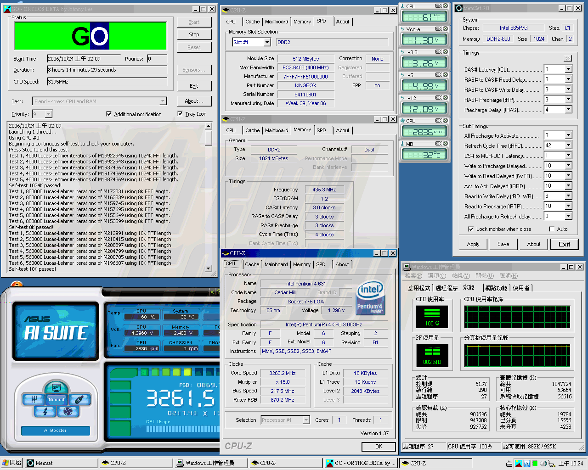This screenshot has width=588, height=470.
Task: Close the MB temperature probe widget
Action: [445, 144]
